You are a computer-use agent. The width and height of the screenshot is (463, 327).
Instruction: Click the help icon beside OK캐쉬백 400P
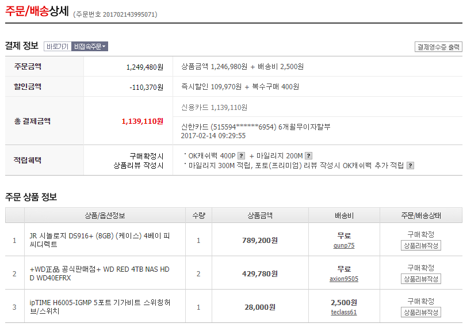(242, 155)
